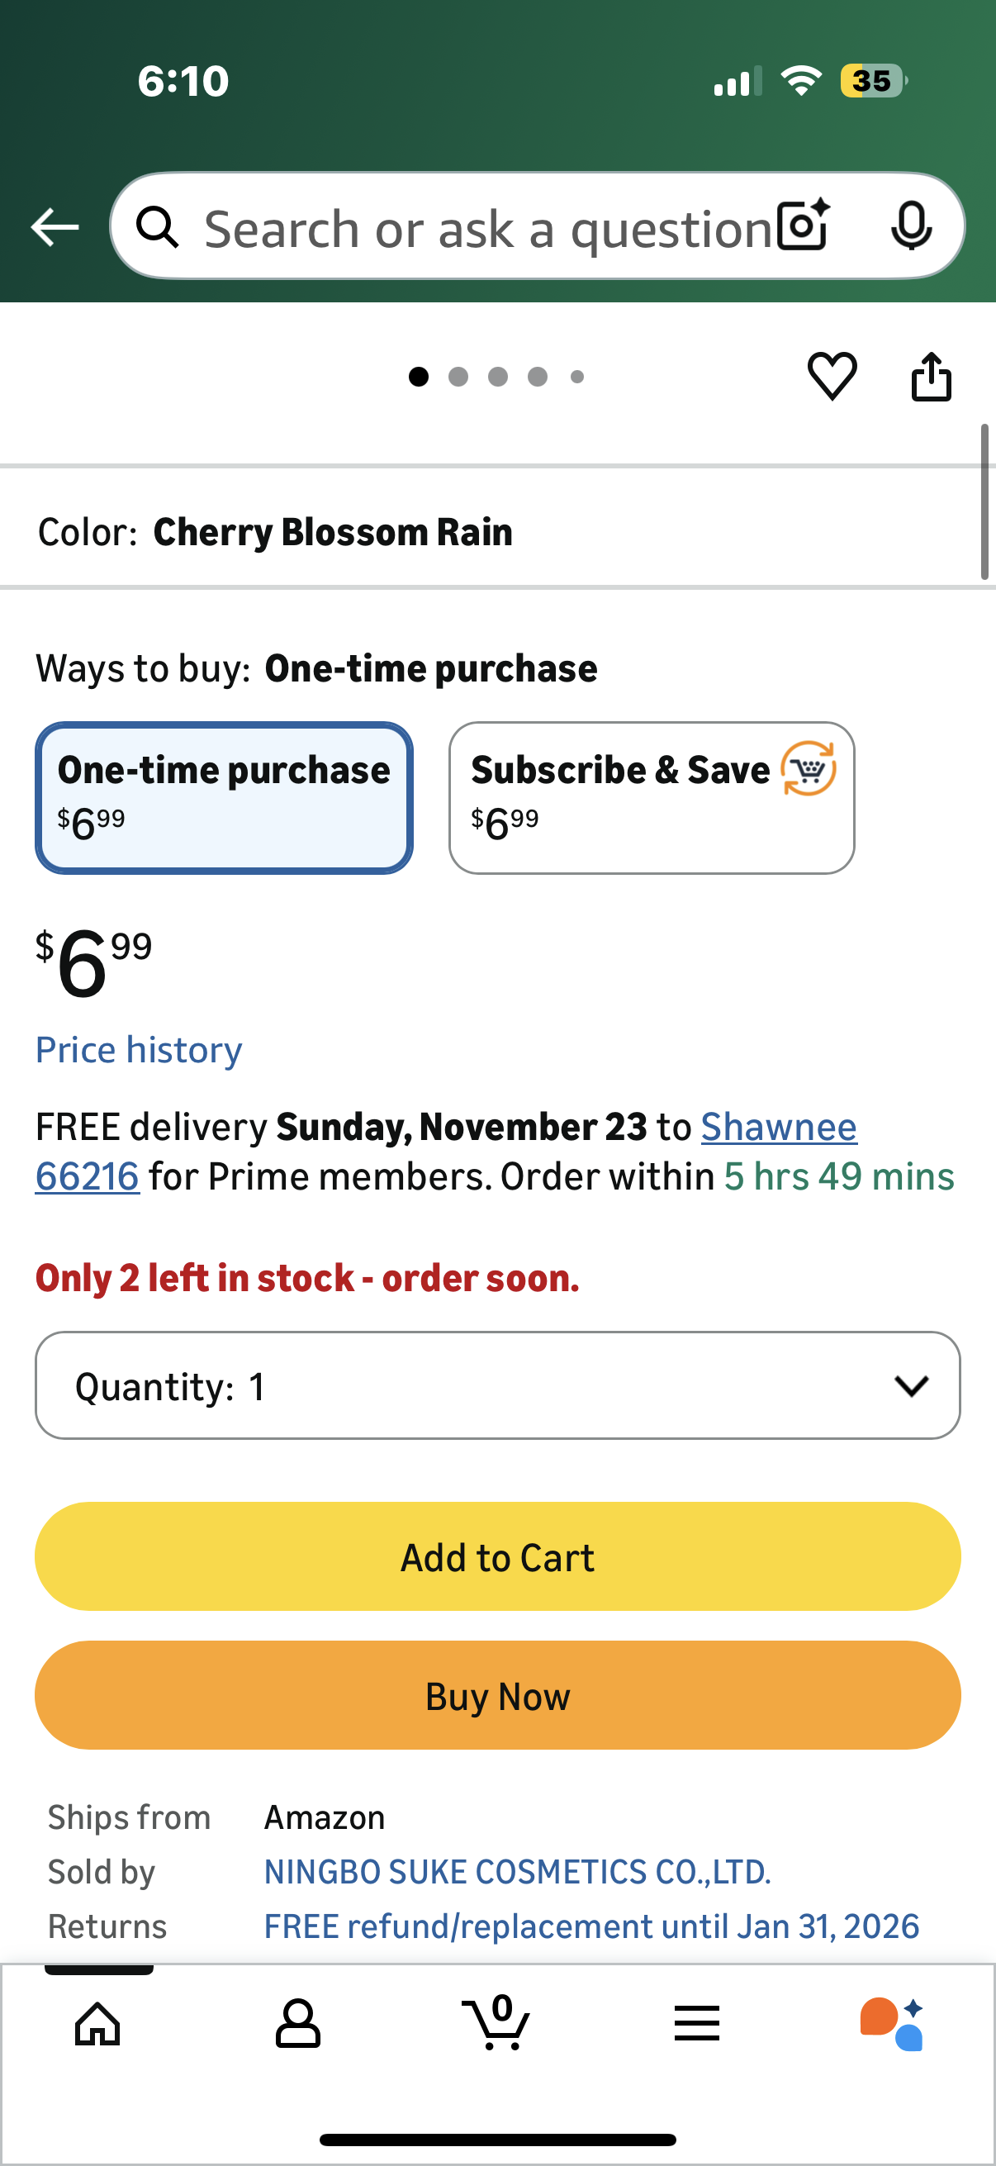This screenshot has width=996, height=2166.
Task: Tap the share icon
Action: click(932, 377)
